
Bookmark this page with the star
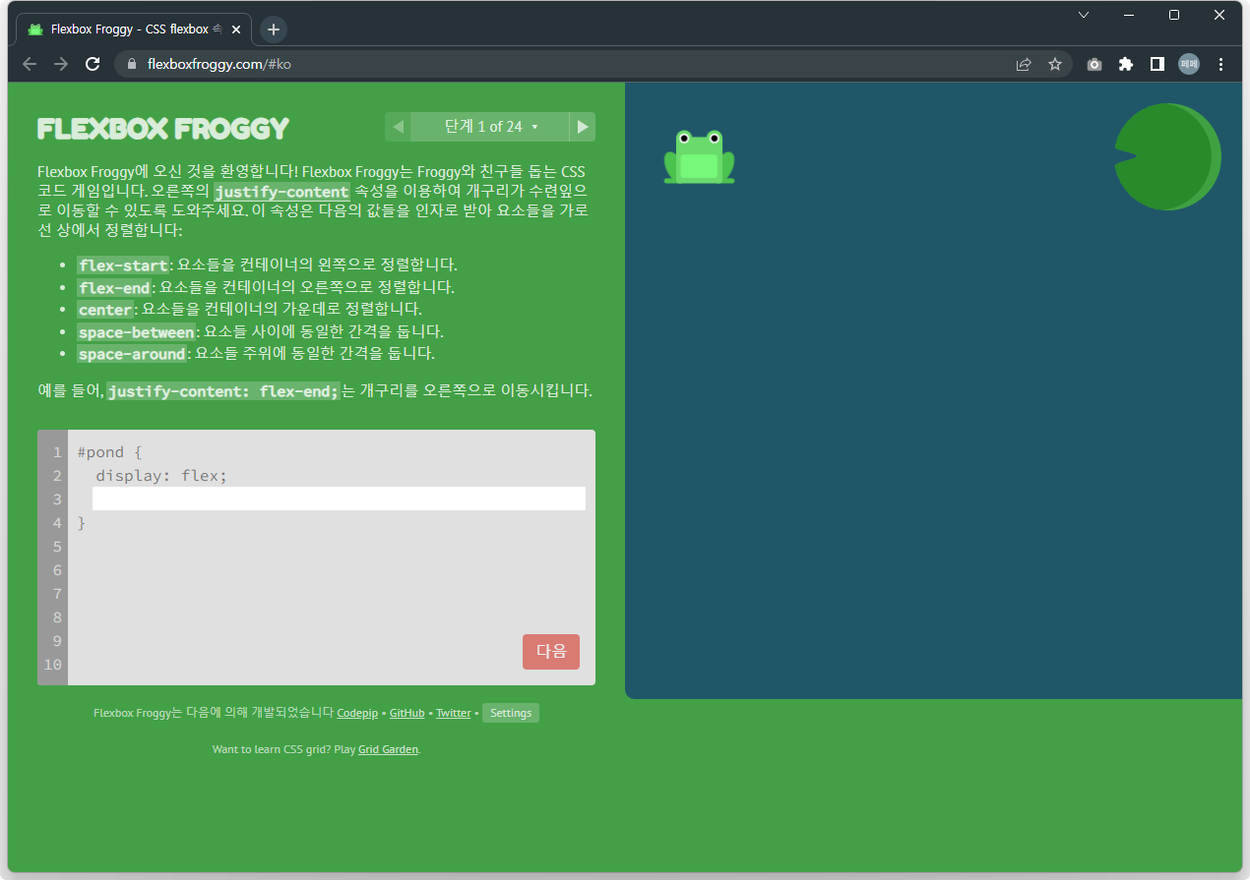1055,64
